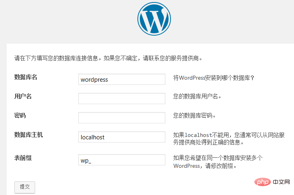Click the 您的数据库密码 hint text
The image size is (294, 195).
click(x=194, y=116)
